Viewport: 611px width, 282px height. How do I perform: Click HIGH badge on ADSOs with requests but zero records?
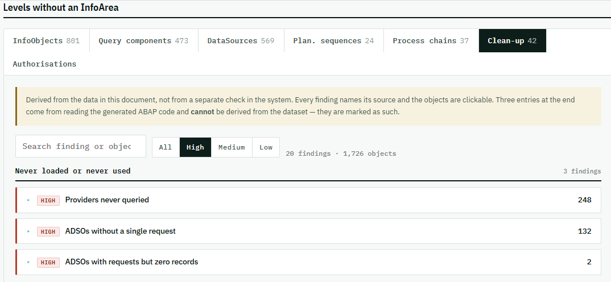coord(48,262)
